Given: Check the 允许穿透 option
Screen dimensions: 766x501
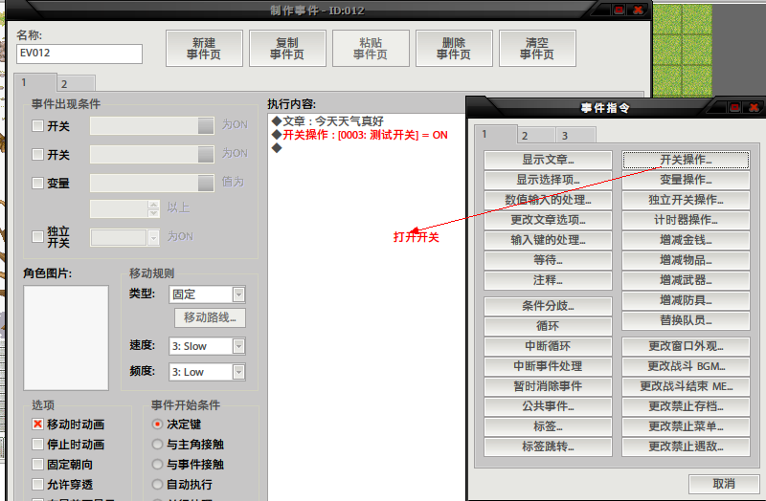Looking at the screenshot, I should (x=37, y=484).
